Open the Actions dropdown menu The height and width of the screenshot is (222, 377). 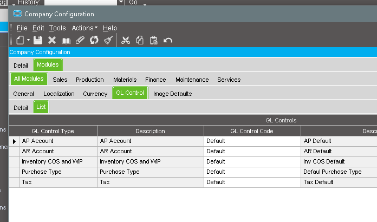84,28
